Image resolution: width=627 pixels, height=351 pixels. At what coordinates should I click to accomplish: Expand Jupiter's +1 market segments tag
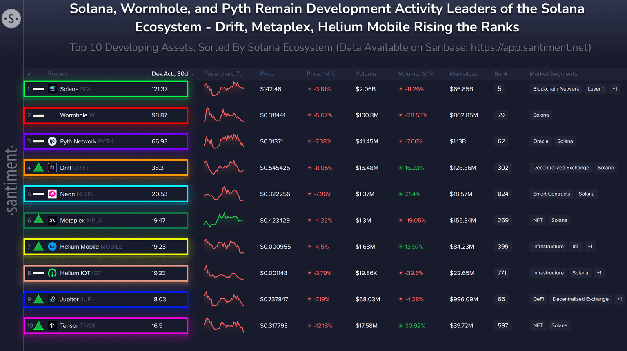619,299
